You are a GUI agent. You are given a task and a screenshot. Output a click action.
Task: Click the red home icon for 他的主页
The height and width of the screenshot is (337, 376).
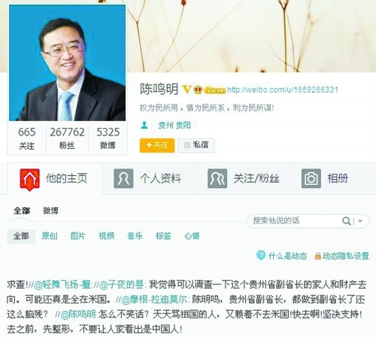pyautogui.click(x=29, y=180)
